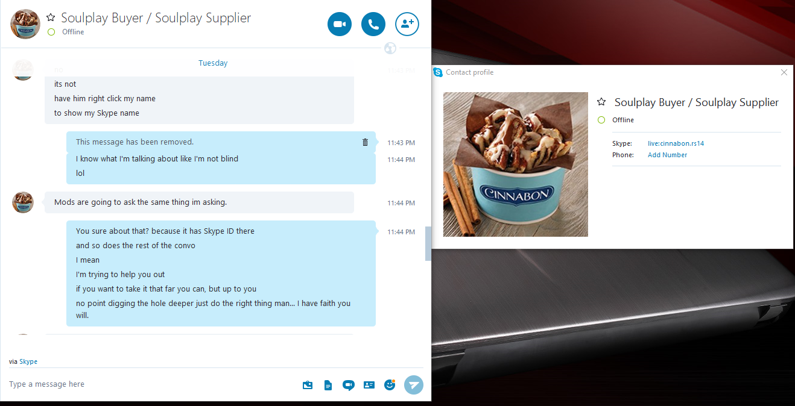
Task: Send image using the photo icon
Action: (x=308, y=385)
